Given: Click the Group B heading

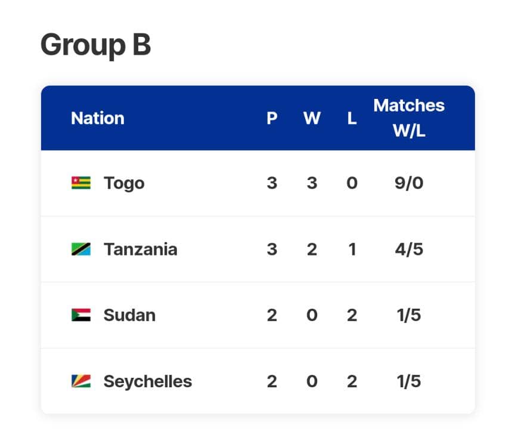Looking at the screenshot, I should point(95,45).
